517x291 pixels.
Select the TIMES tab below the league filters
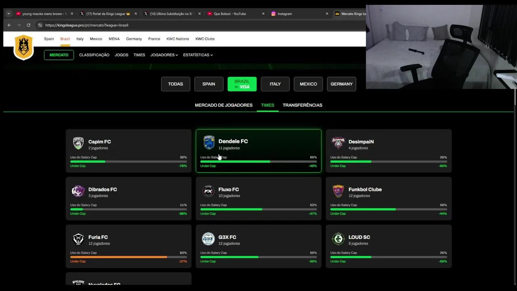tap(267, 105)
